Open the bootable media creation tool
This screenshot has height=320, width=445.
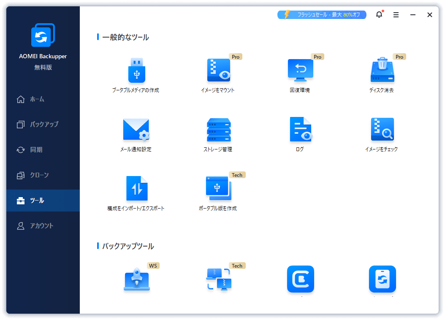pos(136,71)
